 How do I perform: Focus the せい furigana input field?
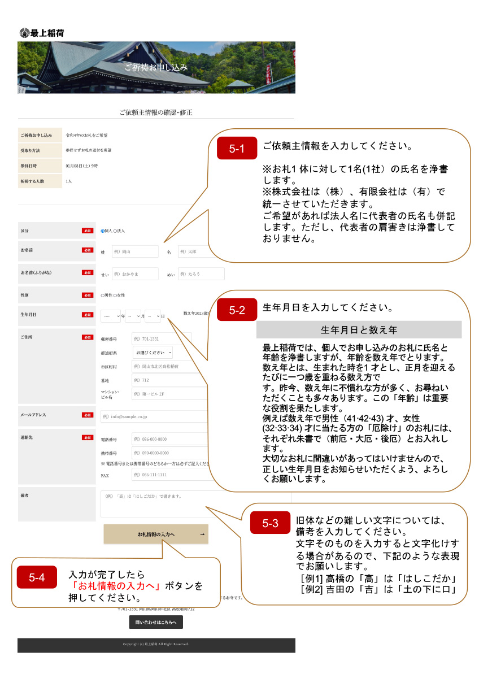[135, 274]
